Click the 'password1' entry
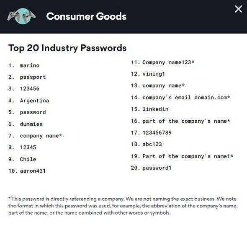The width and height of the screenshot is (247, 233). (x=157, y=168)
